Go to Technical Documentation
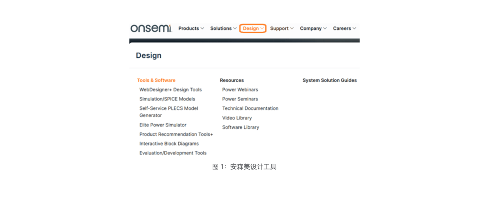This screenshot has width=496, height=197. 250,108
